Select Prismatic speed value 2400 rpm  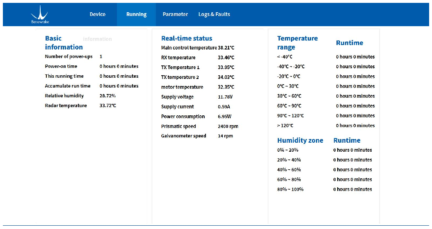click(x=228, y=127)
